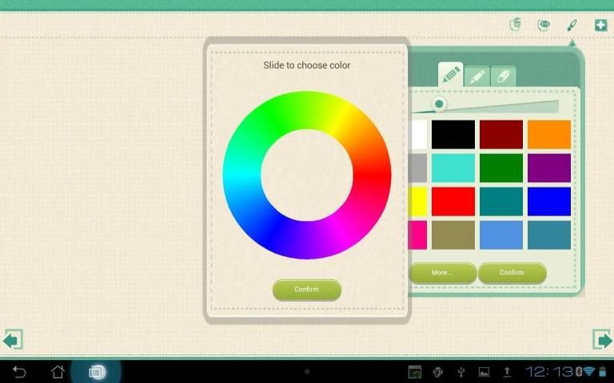Viewport: 614px width, 383px height.
Task: Confirm the color wheel selection
Action: 307,290
